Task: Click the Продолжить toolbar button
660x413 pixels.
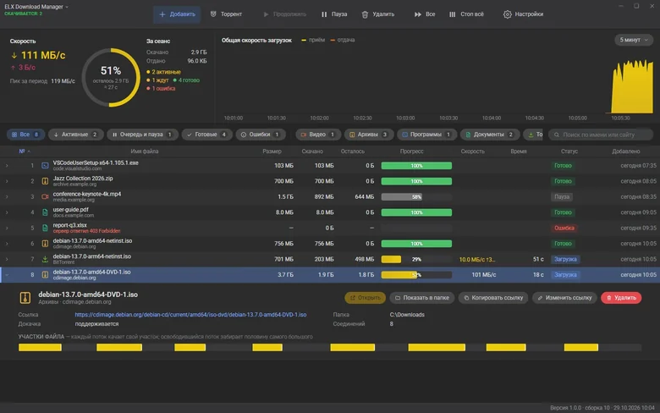Action: tap(284, 14)
